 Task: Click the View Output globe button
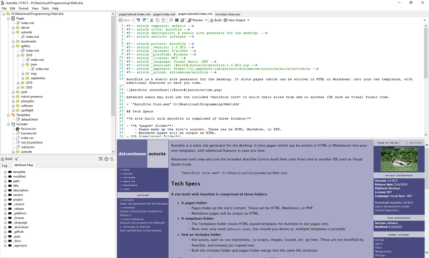point(234,20)
